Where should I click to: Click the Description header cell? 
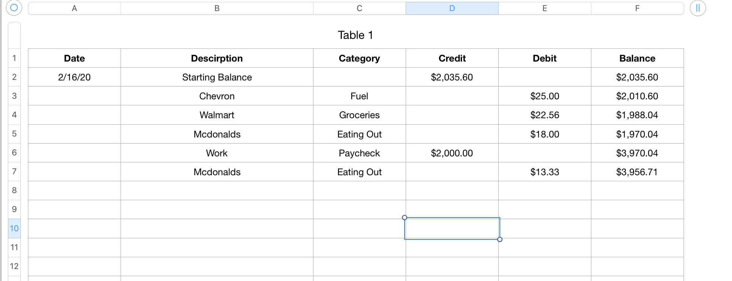coord(217,59)
